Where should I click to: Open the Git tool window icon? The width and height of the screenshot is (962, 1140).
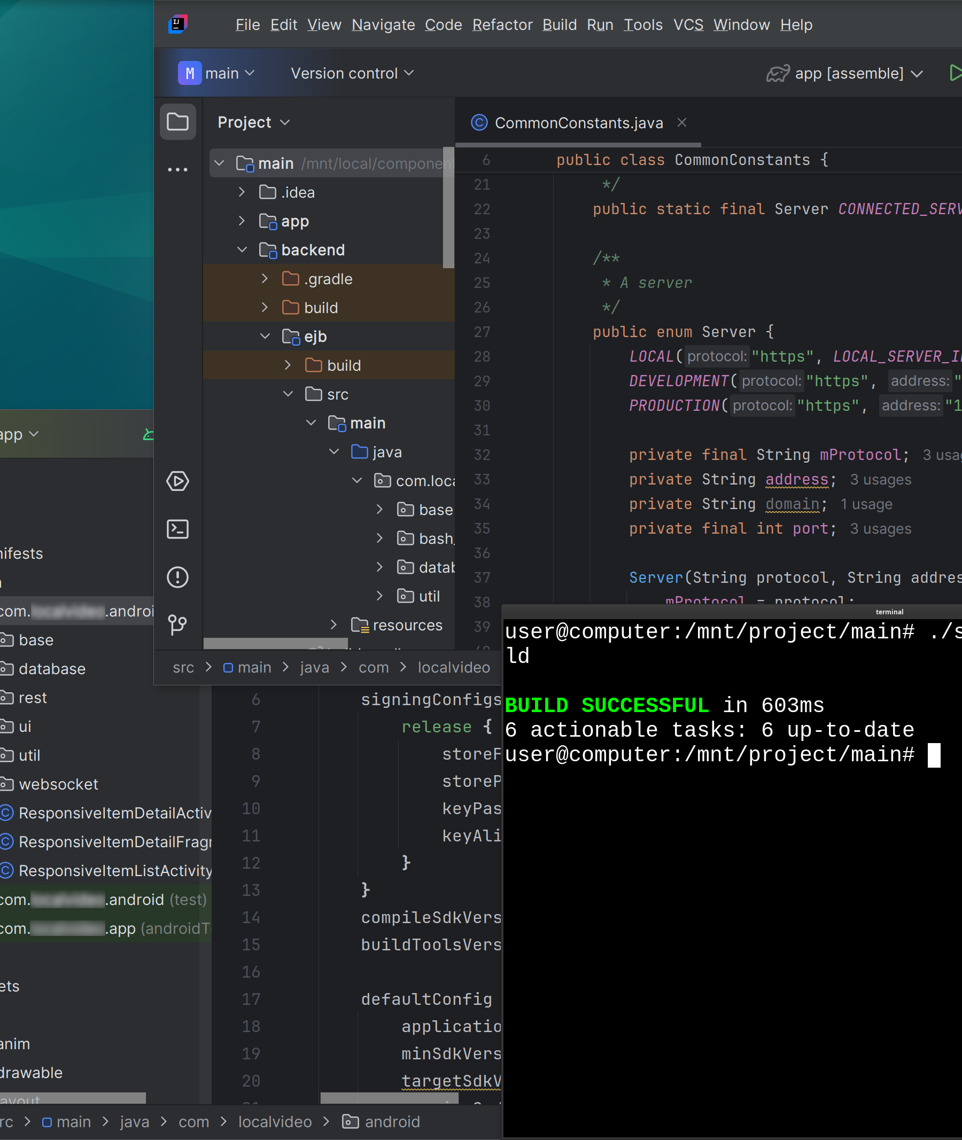pyautogui.click(x=177, y=625)
